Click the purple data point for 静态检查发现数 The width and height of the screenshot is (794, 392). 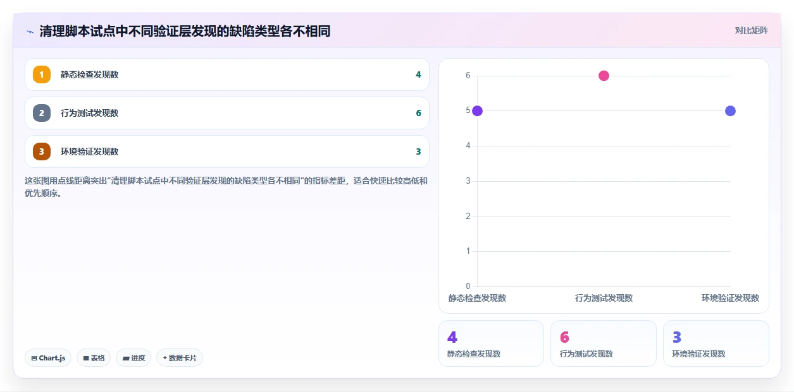pyautogui.click(x=477, y=111)
